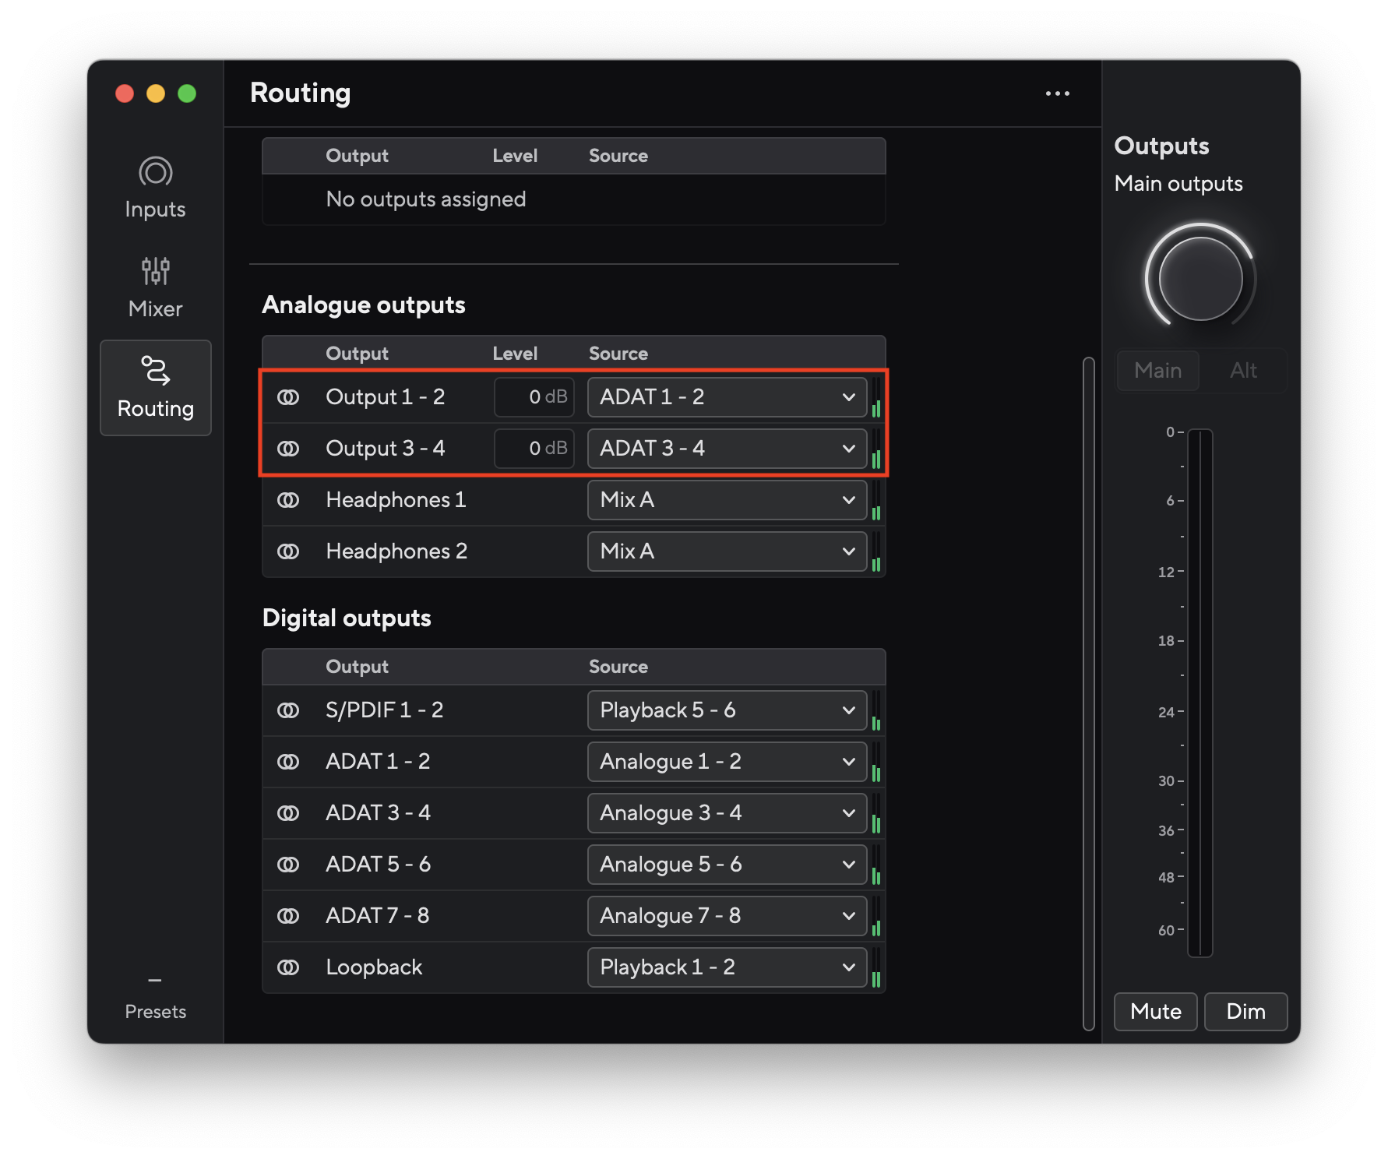
Task: Click the Main outputs label
Action: click(x=1178, y=184)
